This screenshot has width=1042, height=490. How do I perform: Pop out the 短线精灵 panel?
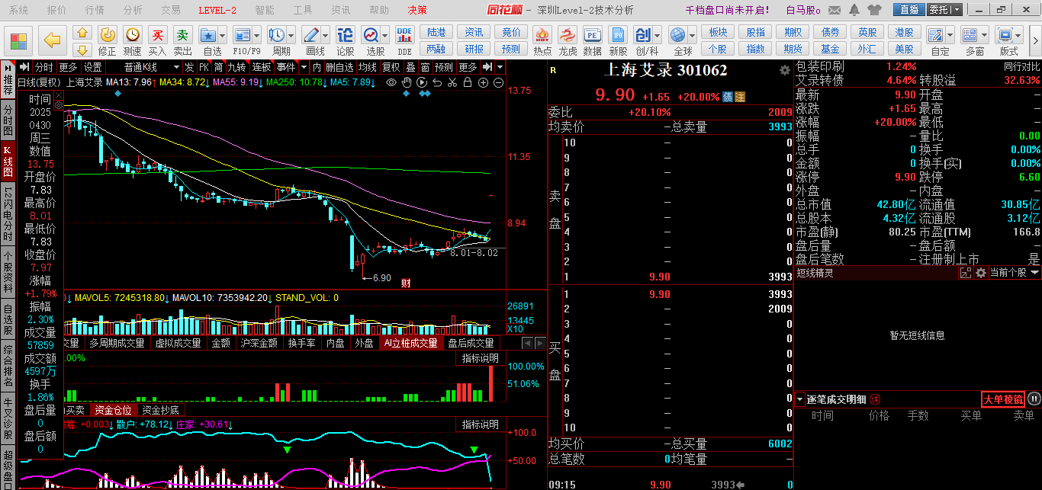965,272
